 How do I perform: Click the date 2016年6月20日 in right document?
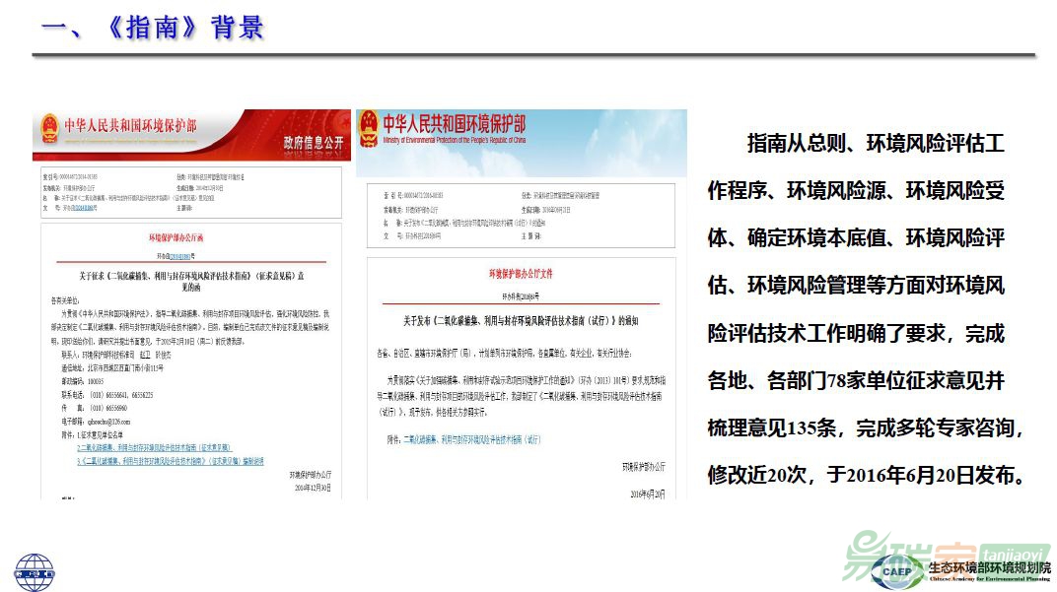(648, 493)
